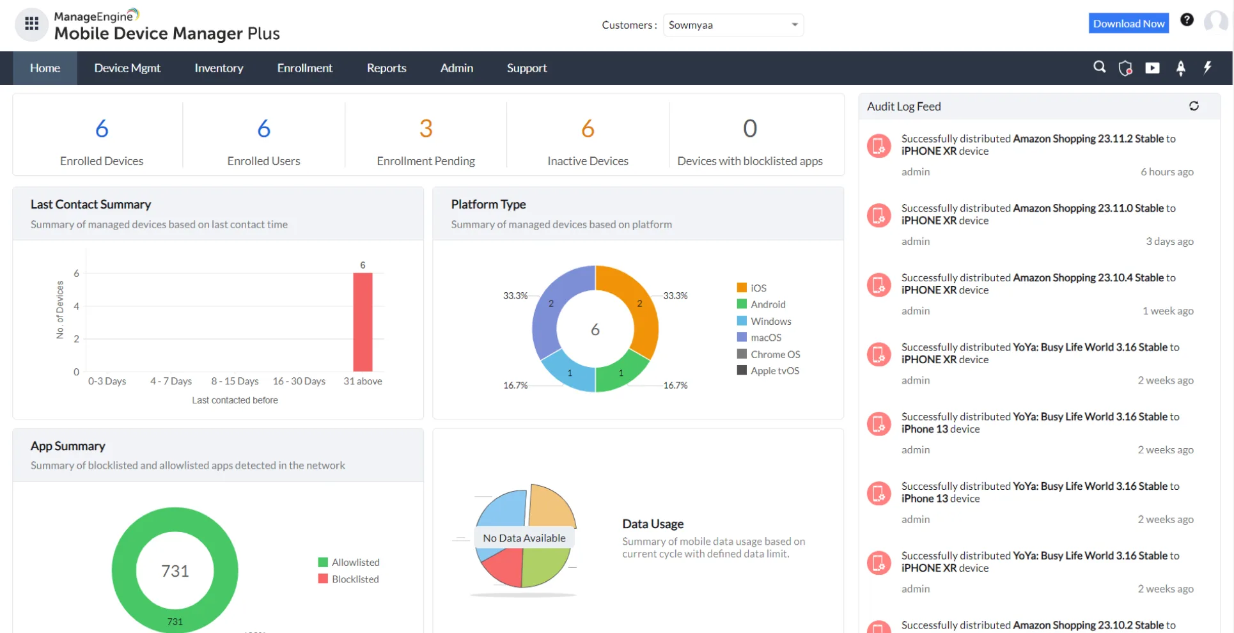Open the Enrolled Users count
This screenshot has height=633, width=1234.
tap(263, 129)
